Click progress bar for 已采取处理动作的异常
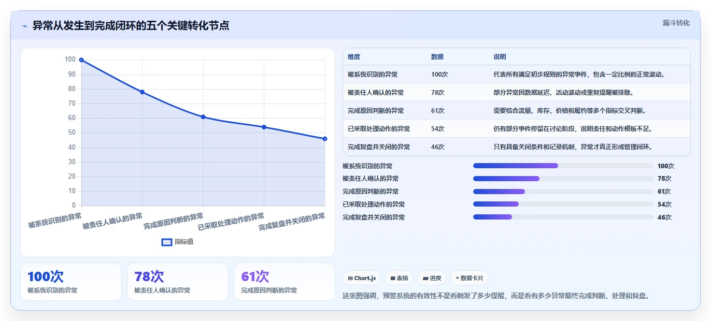 563,205
